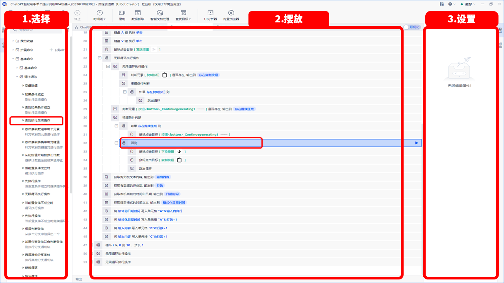Select the 存在复制按钮 variable on line 24
This screenshot has width=504, height=283.
[x=208, y=75]
